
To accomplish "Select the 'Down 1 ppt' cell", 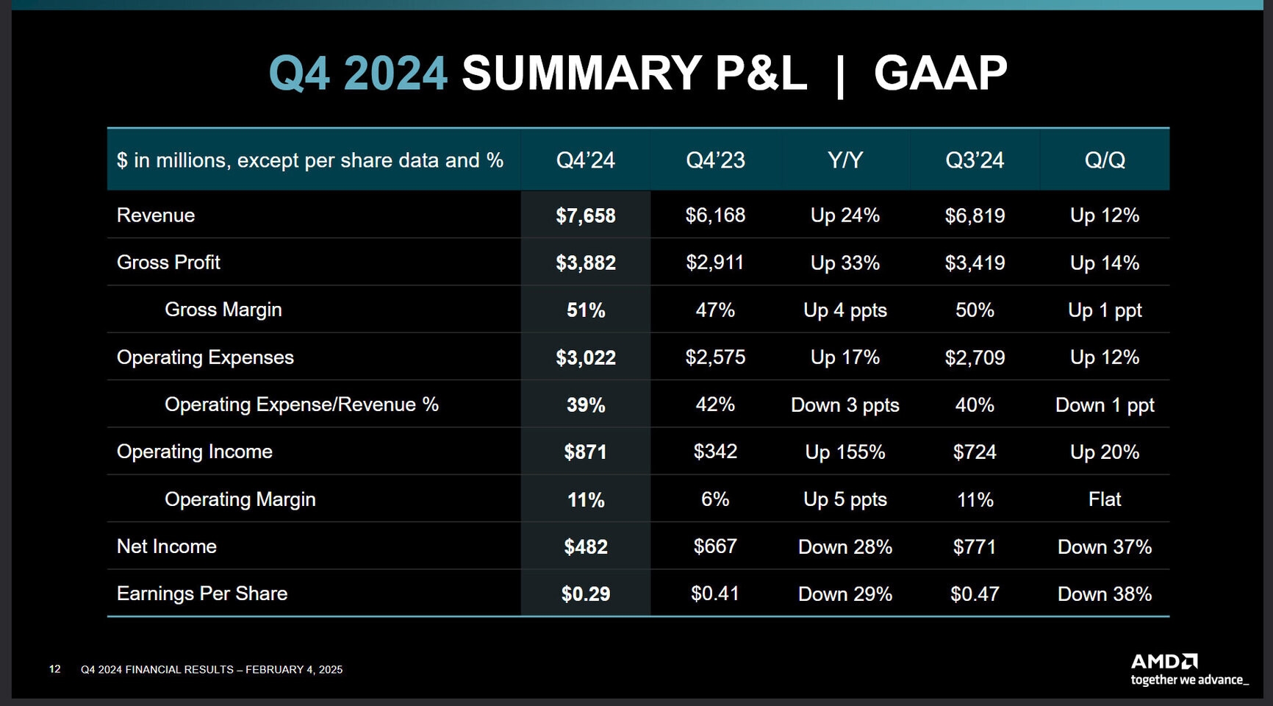I will pos(1105,405).
